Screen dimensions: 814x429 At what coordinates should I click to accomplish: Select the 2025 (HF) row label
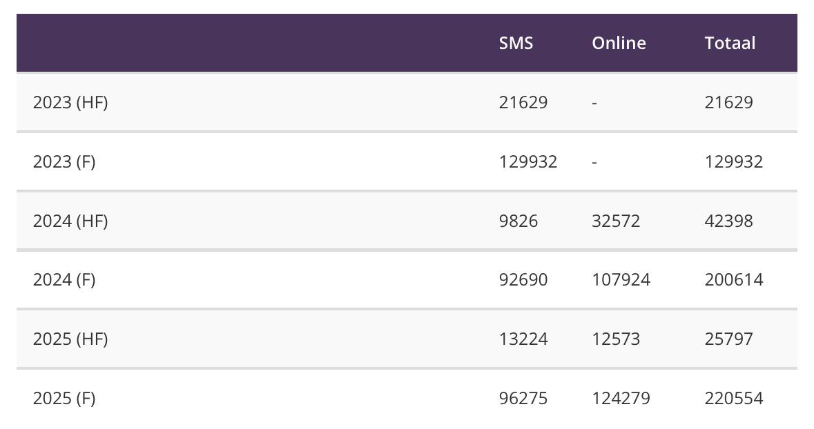pos(70,339)
